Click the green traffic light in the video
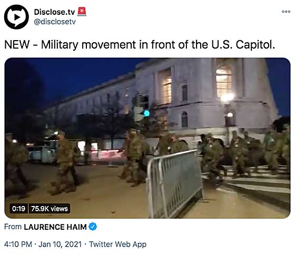 click(146, 113)
